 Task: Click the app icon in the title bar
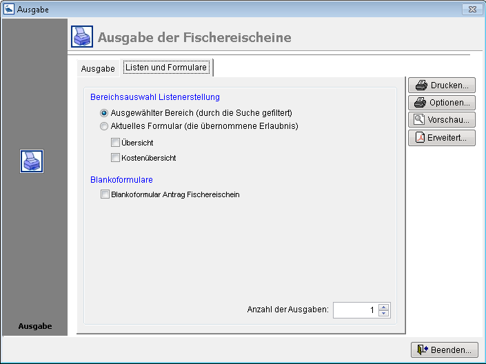click(9, 9)
